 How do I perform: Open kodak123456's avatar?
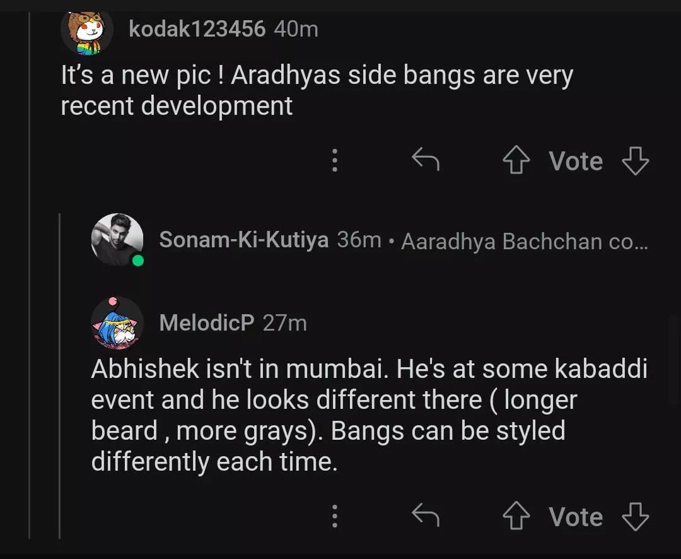pyautogui.click(x=87, y=32)
